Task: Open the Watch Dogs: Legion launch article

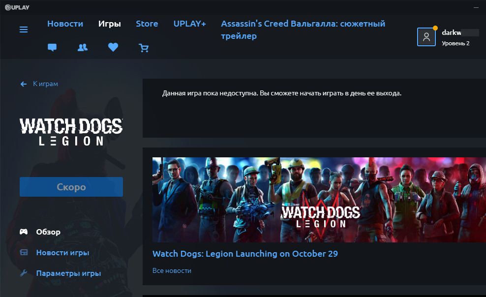Action: coord(245,253)
